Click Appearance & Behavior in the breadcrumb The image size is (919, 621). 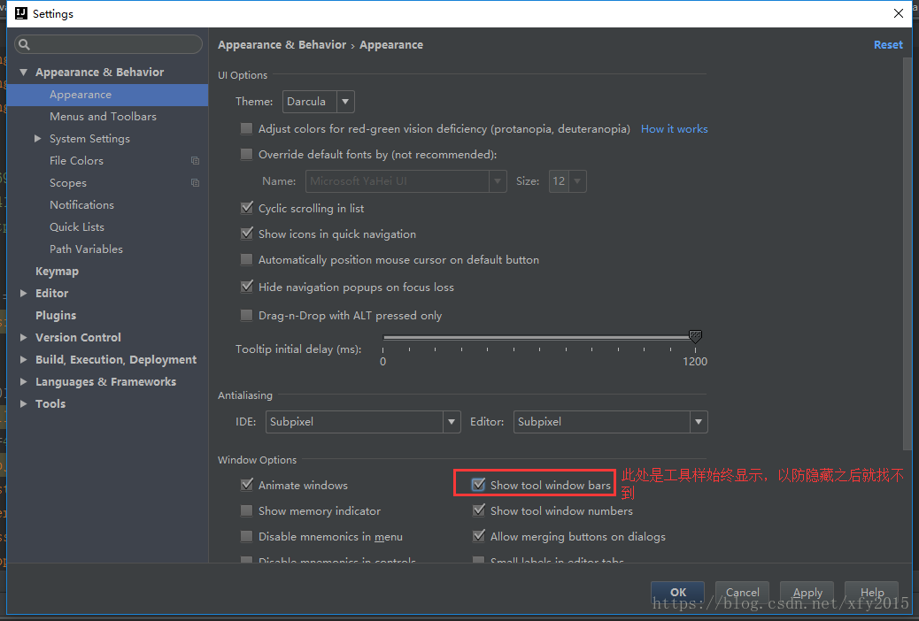[282, 45]
